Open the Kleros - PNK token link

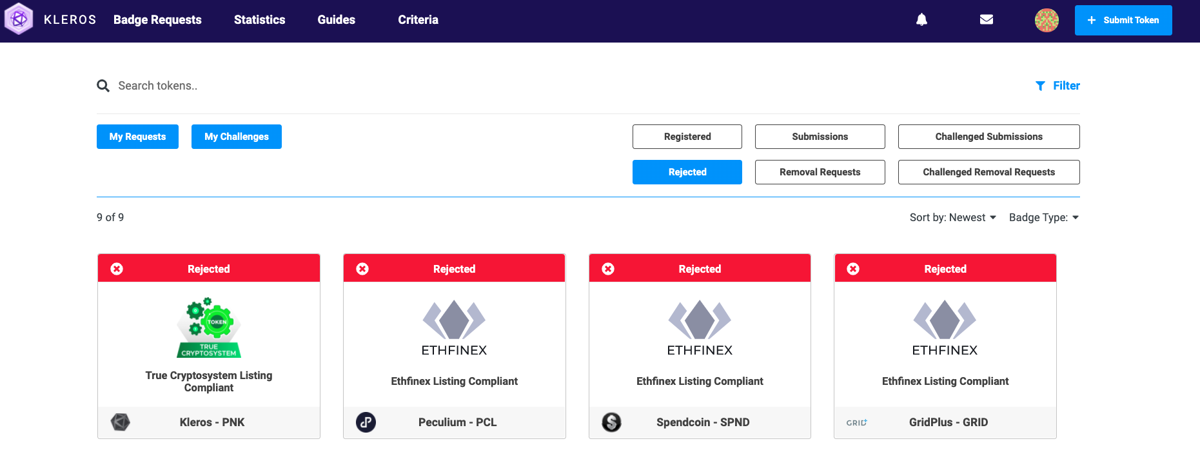coord(212,422)
